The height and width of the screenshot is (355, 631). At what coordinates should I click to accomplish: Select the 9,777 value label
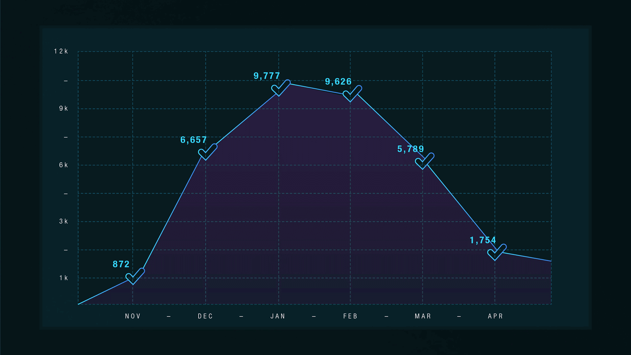[x=267, y=76]
